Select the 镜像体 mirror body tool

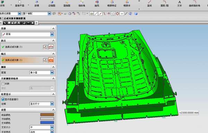[x=127, y=3]
